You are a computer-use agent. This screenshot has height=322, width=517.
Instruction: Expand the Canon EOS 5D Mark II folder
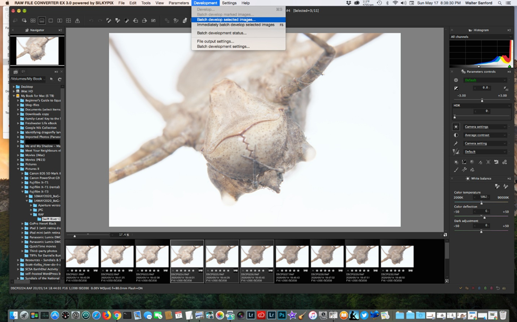coord(23,173)
